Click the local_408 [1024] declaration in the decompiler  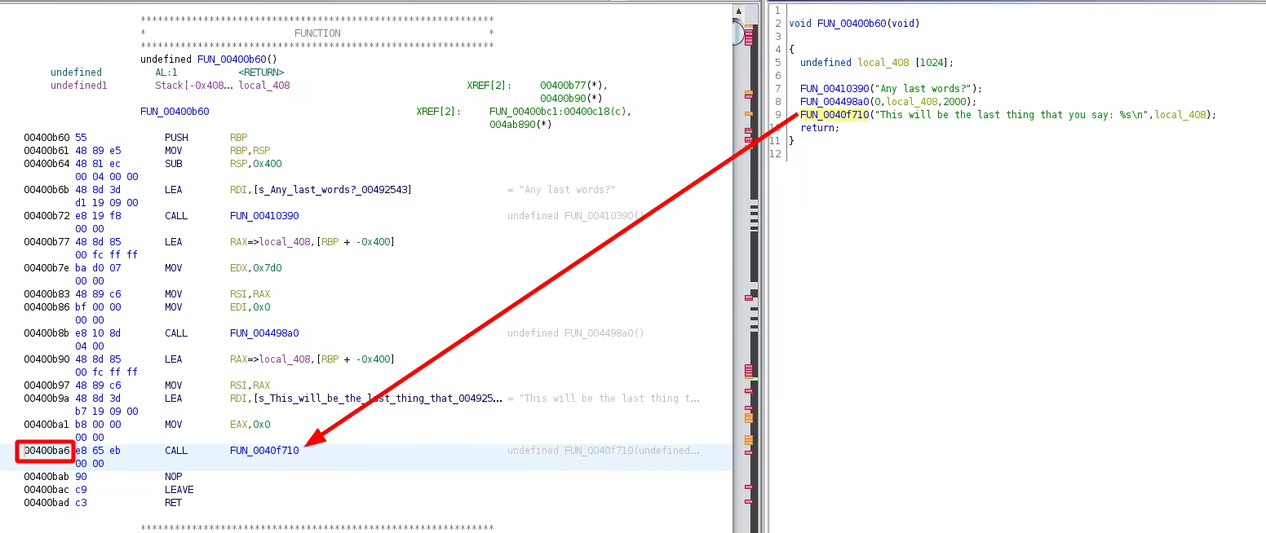point(876,63)
